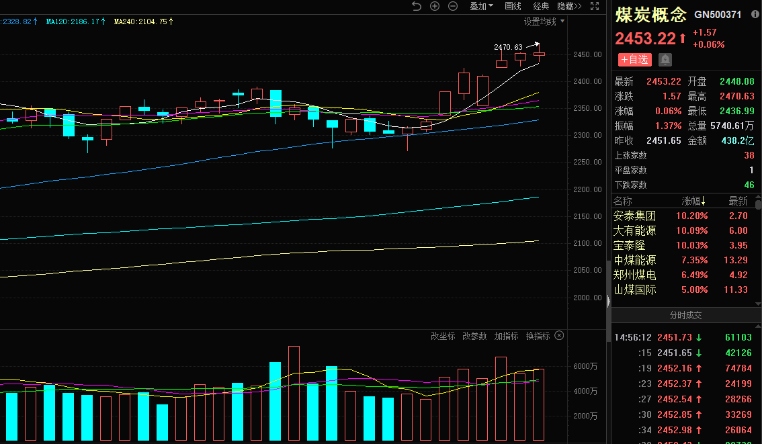Open the 设置均线 dropdown
Image resolution: width=762 pixels, height=444 pixels.
coord(544,21)
